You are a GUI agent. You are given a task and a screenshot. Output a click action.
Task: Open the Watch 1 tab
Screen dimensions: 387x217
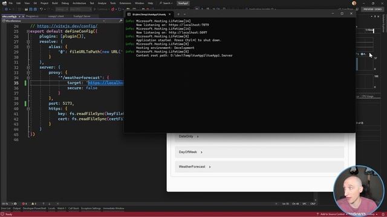click(62, 209)
